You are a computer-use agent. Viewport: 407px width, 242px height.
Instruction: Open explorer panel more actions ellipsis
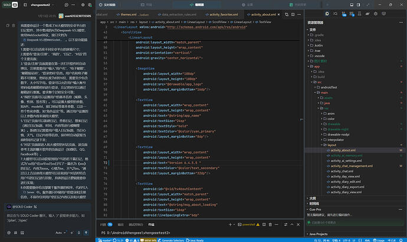click(x=401, y=22)
